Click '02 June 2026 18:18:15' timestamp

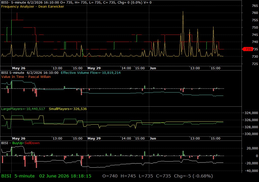[x=65, y=176]
